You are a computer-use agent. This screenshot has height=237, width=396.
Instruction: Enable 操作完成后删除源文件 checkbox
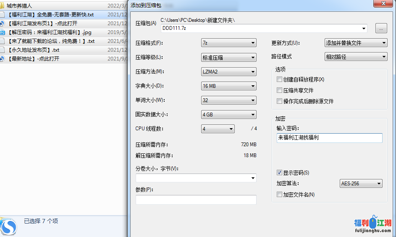tap(279, 101)
